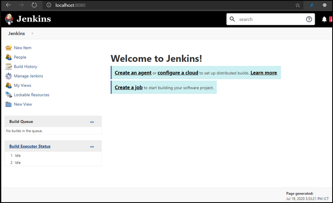Click configure a cloud link

[x=178, y=73]
